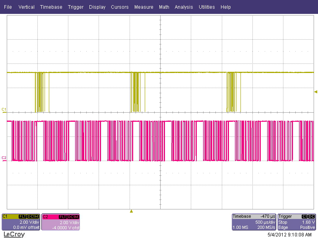Image resolution: width=318 pixels, height=238 pixels.
Task: Click the C1 FLT indicator badge
Action: point(23,217)
